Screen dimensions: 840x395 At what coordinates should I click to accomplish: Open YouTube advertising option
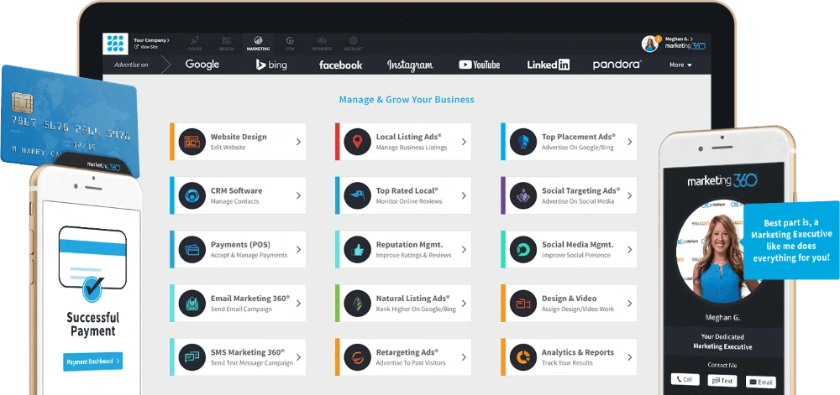[479, 65]
